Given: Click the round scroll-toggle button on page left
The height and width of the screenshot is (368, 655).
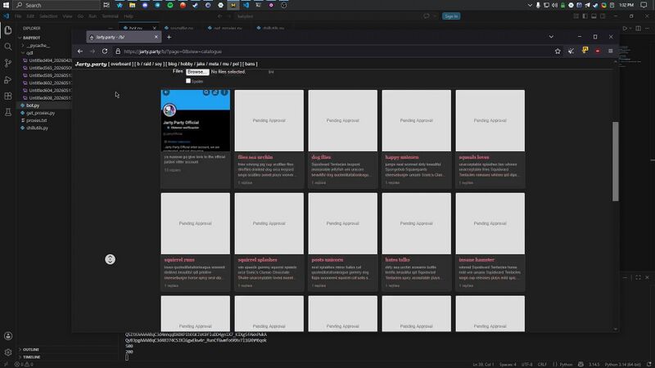Looking at the screenshot, I should pos(110,259).
